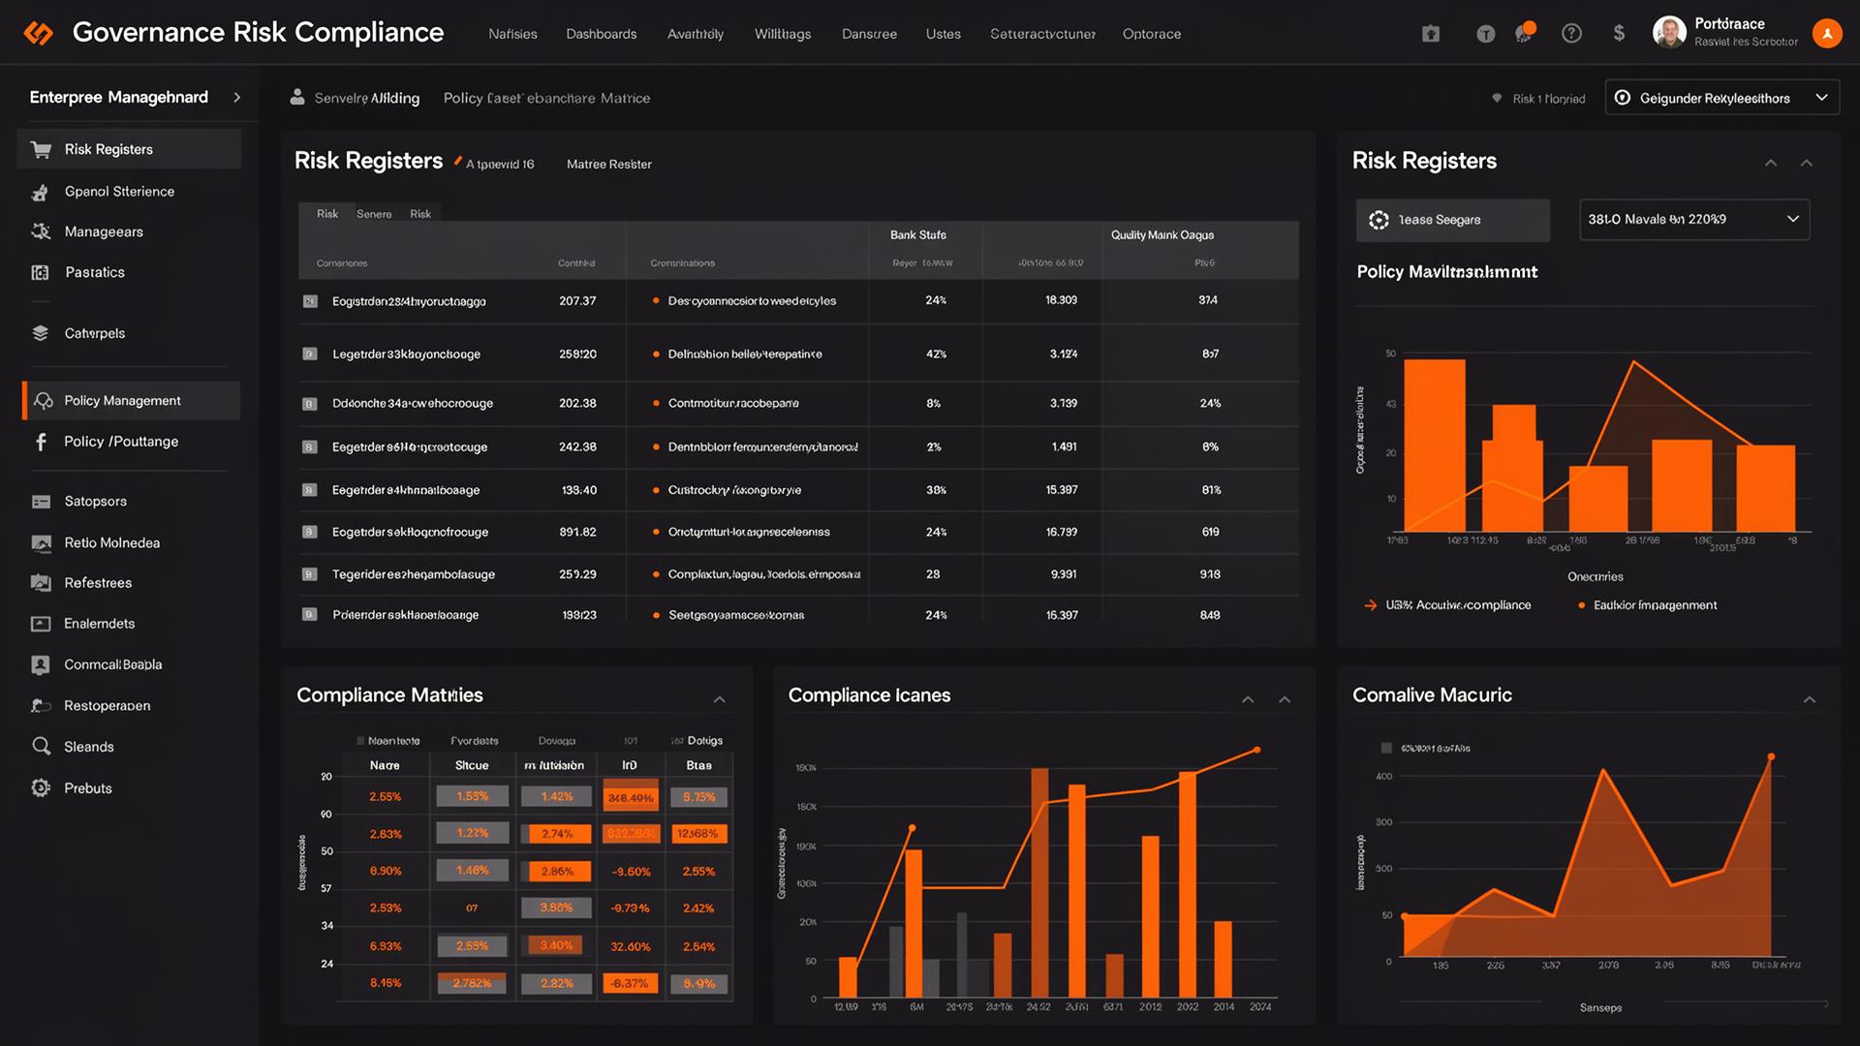The height and width of the screenshot is (1046, 1860).
Task: Click the help question mark icon
Action: coord(1571,34)
